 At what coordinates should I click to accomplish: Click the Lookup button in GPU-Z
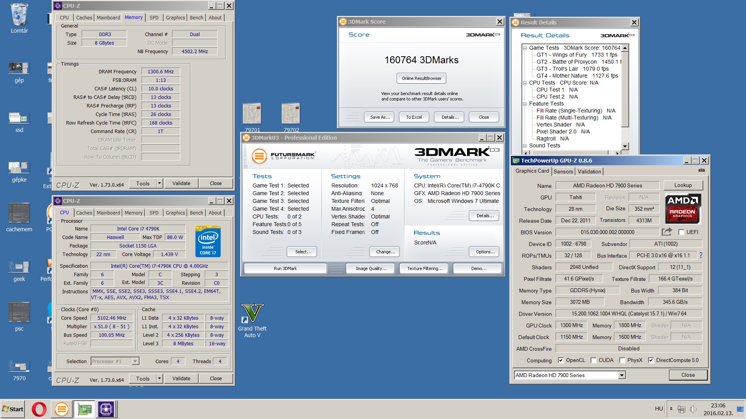click(x=683, y=185)
